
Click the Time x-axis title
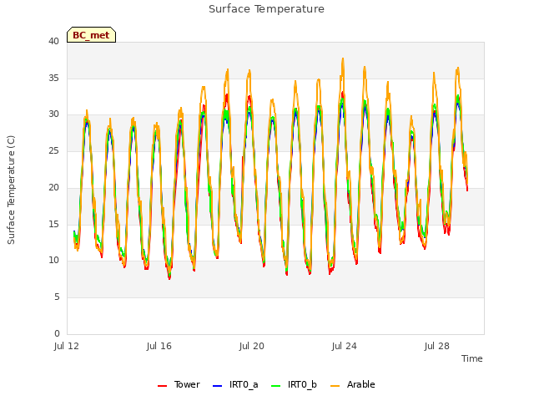click(471, 358)
